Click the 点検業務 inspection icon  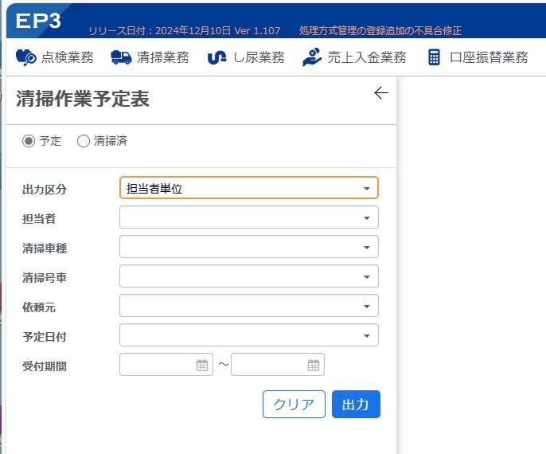pyautogui.click(x=25, y=57)
